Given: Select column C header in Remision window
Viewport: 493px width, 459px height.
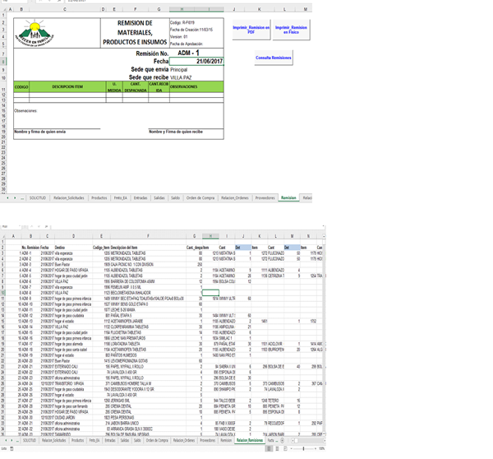Looking at the screenshot, I should 65,9.
